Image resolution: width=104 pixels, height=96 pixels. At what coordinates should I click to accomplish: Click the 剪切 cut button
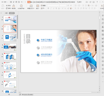[x=8, y=5]
